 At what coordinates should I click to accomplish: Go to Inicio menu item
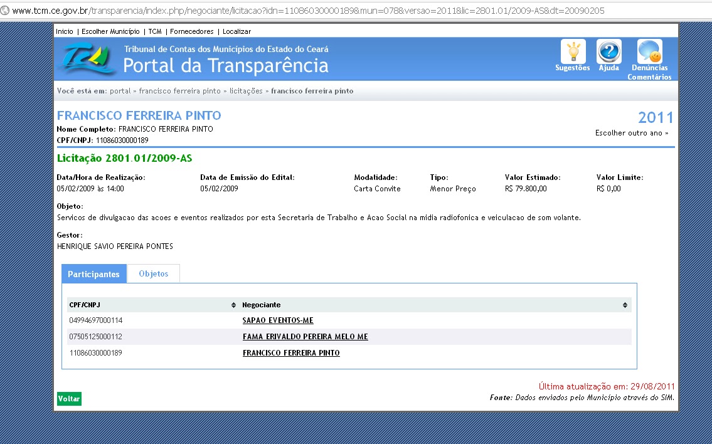pyautogui.click(x=65, y=31)
